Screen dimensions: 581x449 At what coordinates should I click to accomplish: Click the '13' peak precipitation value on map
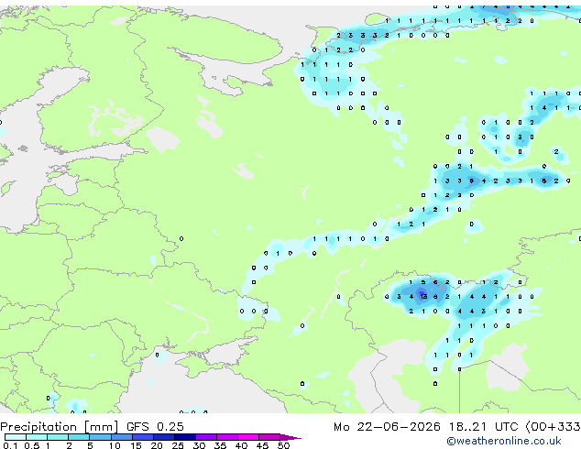pyautogui.click(x=423, y=296)
